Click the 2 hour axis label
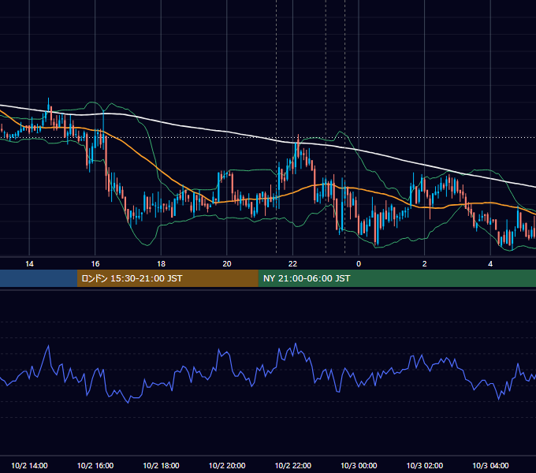The image size is (536, 473). [x=424, y=264]
